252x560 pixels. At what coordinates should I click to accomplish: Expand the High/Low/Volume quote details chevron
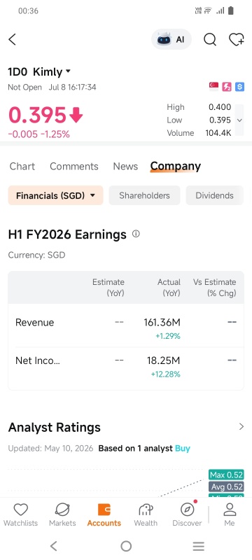click(239, 120)
